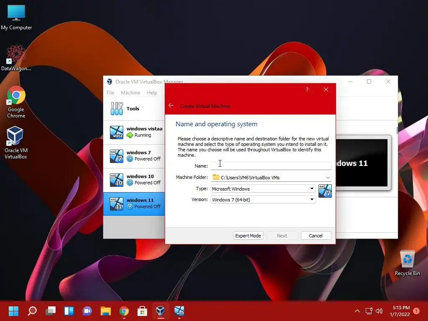This screenshot has height=321, width=428.
Task: Switch to the running Vista VM taskbar icon
Action: pyautogui.click(x=179, y=311)
